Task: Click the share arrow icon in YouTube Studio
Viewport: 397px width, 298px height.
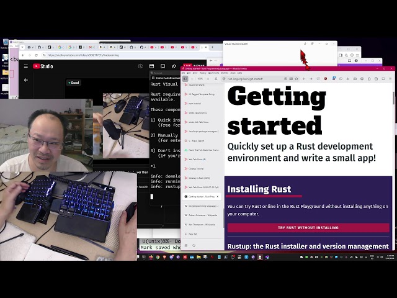Action: [x=174, y=66]
